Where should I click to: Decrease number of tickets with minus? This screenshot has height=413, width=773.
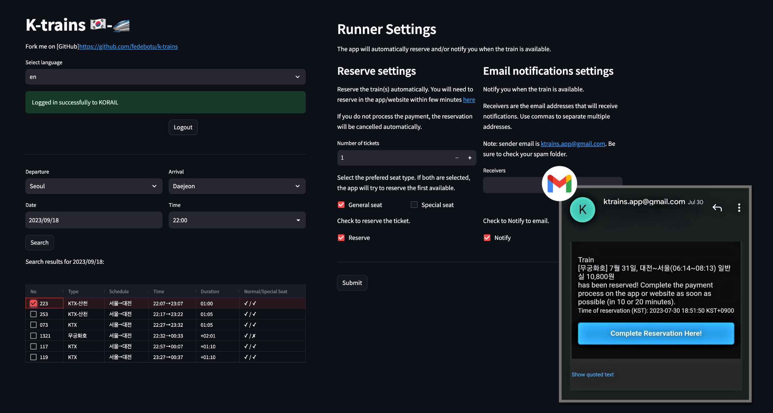(x=457, y=158)
